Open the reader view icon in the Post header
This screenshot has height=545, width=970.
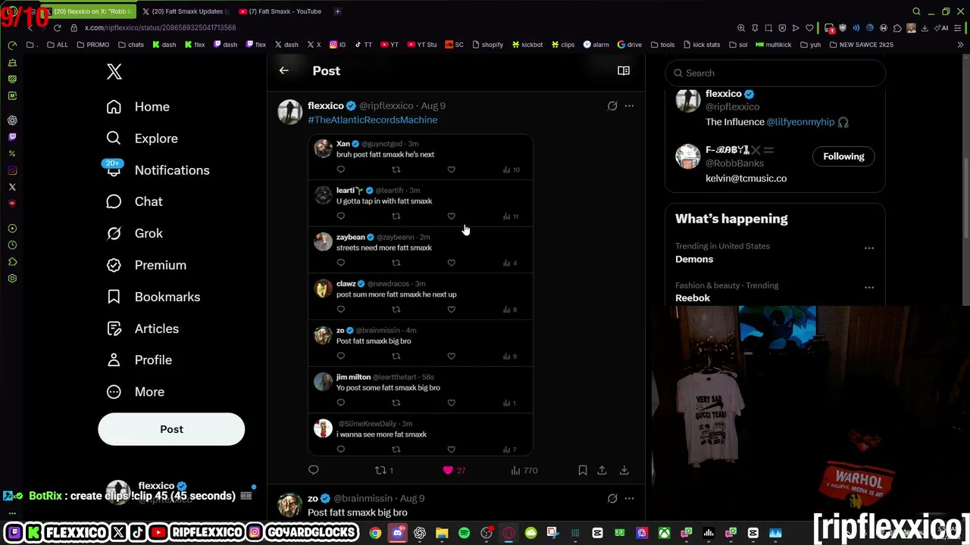(x=624, y=70)
